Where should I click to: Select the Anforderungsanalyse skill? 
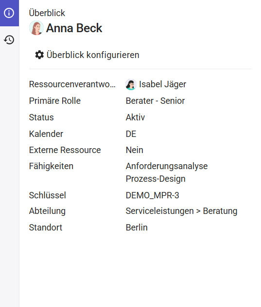167,166
